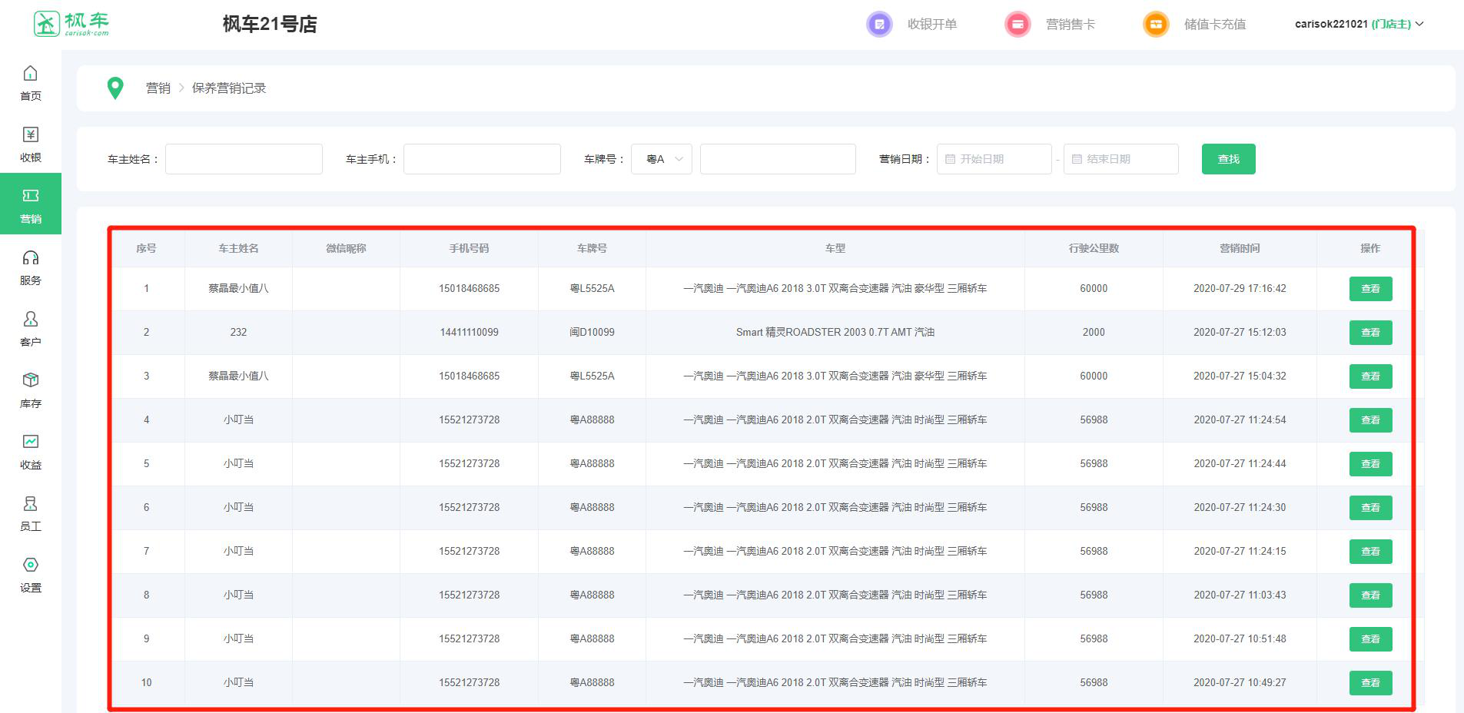Click 查看 for row 8 (11:03:43)

click(x=1370, y=595)
